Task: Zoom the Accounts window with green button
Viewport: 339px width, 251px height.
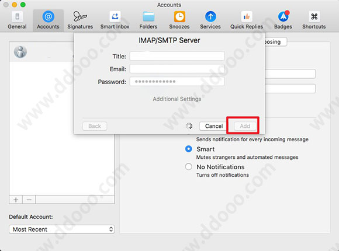Action: (23, 5)
